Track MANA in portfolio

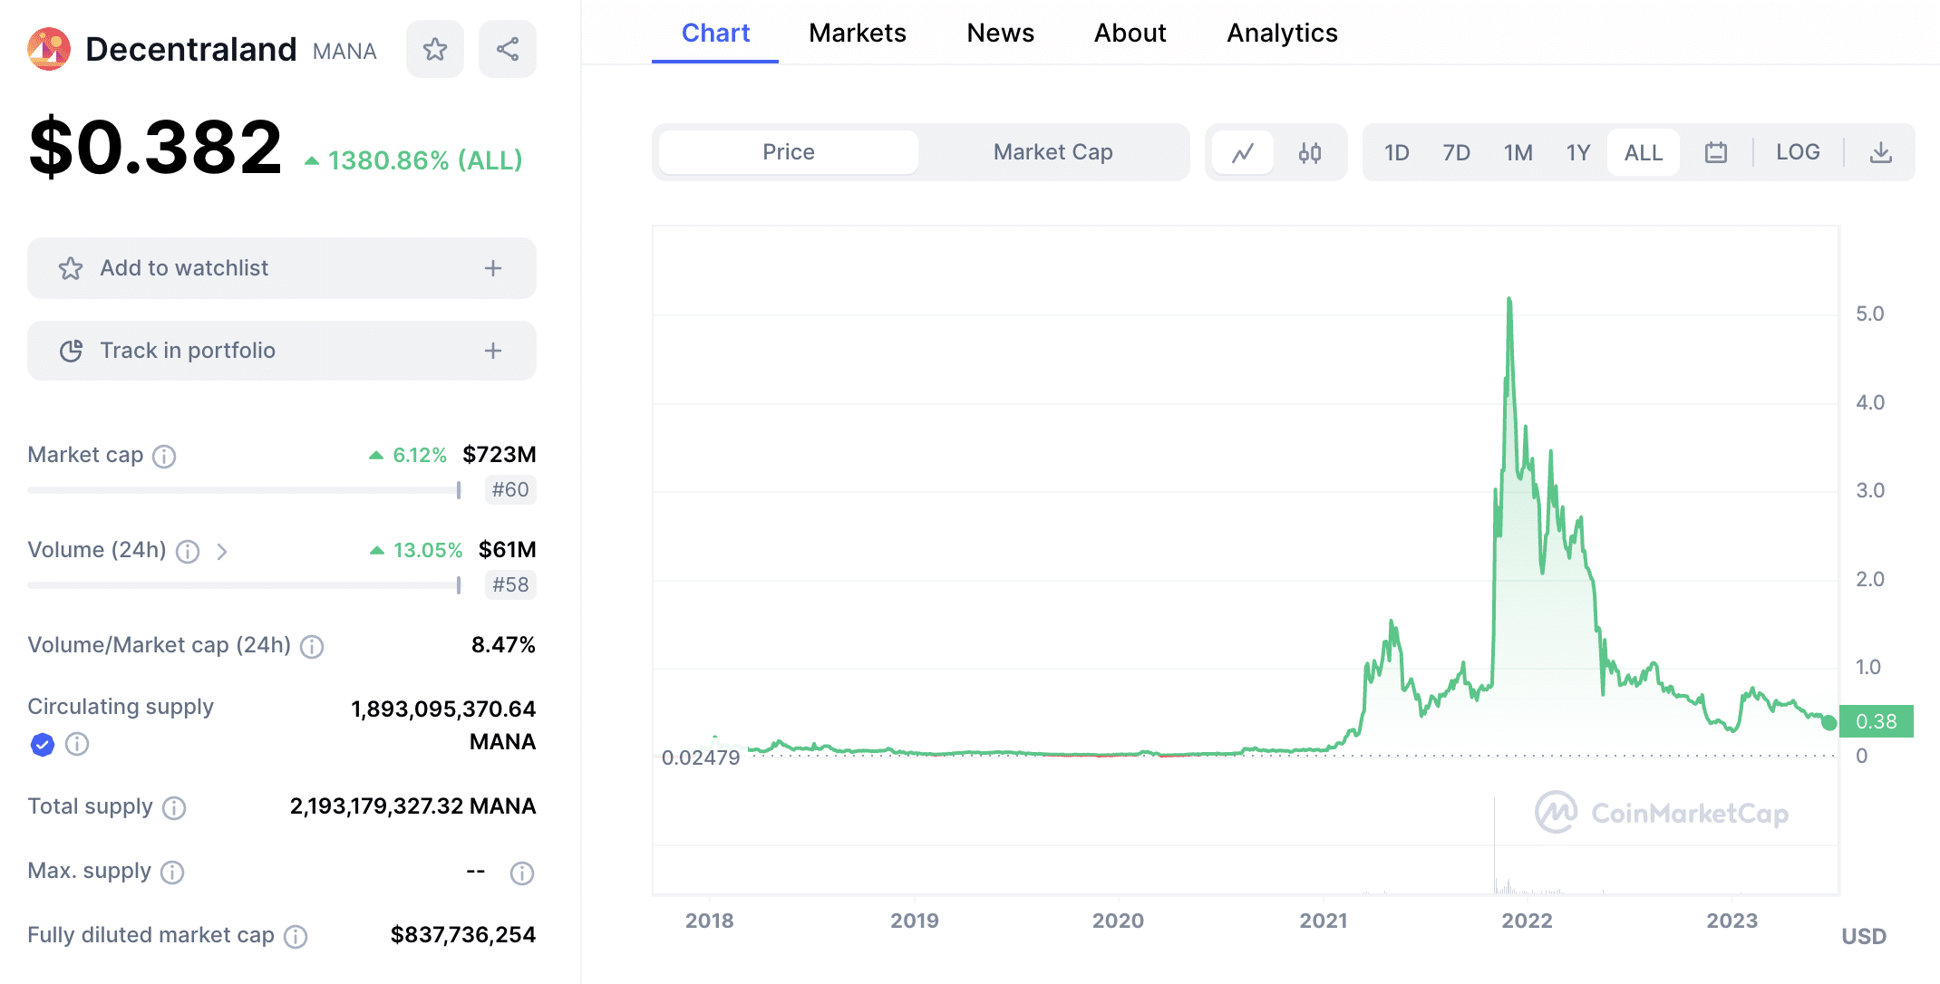[282, 351]
